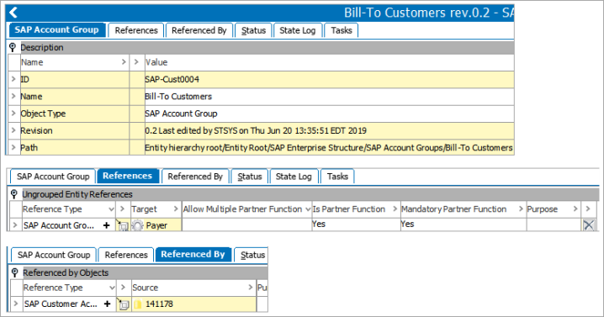Go back using the white arrow
604x317 pixels.
pos(13,13)
